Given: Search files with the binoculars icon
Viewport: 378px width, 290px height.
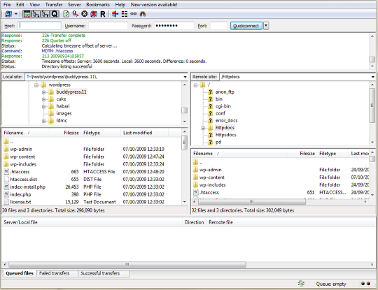Looking at the screenshot, I should click(143, 14).
